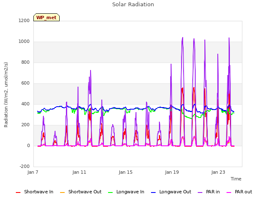Click the Radiation y-axis title

click(x=6, y=95)
